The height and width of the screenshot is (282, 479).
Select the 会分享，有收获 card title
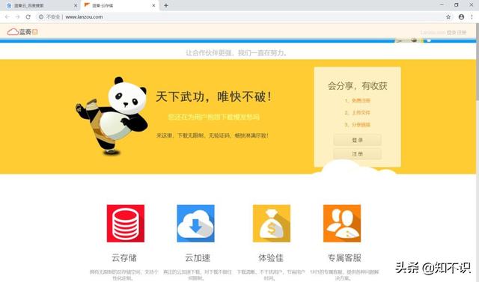pyautogui.click(x=358, y=86)
